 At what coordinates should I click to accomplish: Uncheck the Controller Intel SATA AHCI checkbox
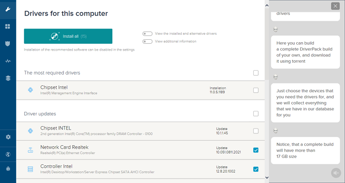click(x=256, y=169)
